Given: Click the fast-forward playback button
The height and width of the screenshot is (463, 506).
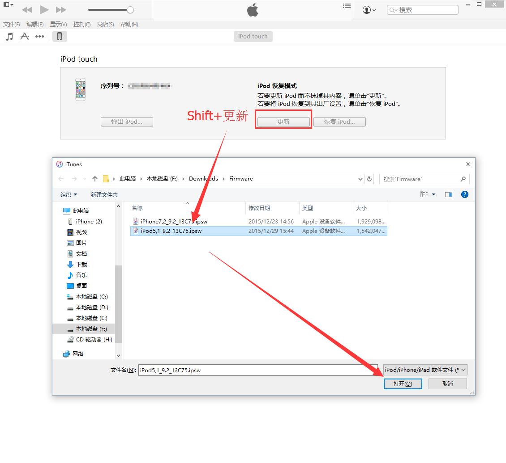Looking at the screenshot, I should pos(60,10).
